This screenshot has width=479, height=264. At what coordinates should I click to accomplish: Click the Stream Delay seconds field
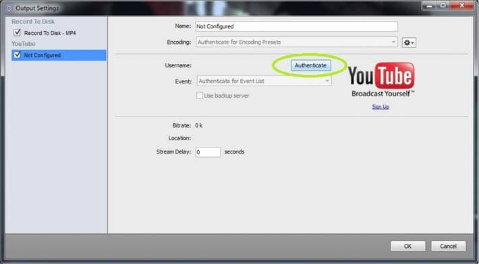[x=208, y=152]
